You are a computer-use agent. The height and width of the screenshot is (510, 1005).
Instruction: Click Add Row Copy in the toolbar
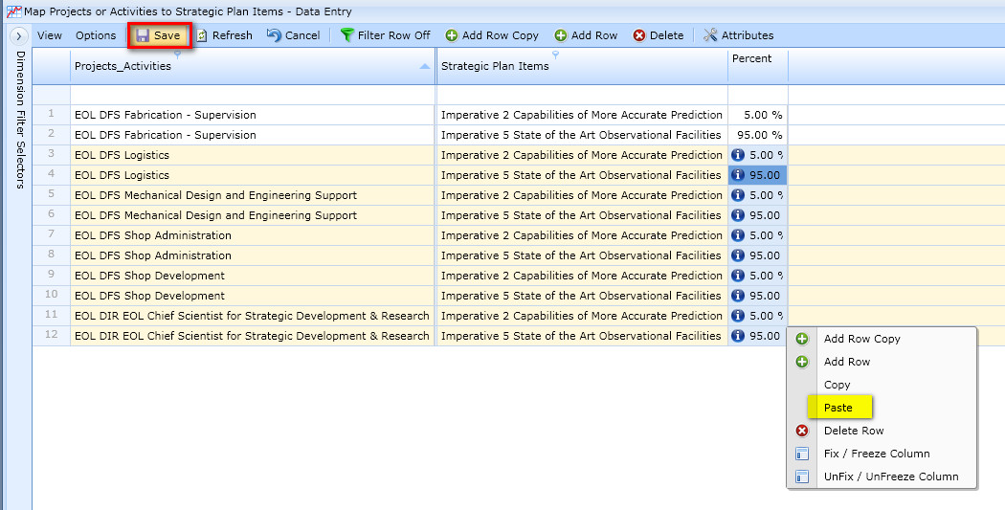point(492,35)
